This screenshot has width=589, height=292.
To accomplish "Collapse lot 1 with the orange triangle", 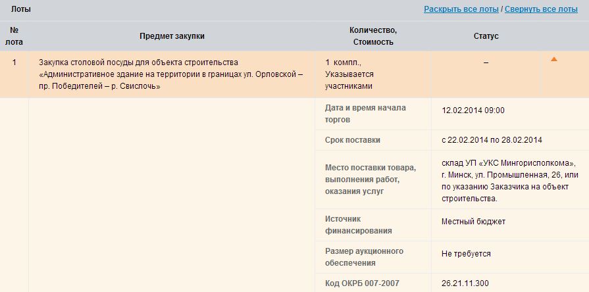I will coord(553,60).
